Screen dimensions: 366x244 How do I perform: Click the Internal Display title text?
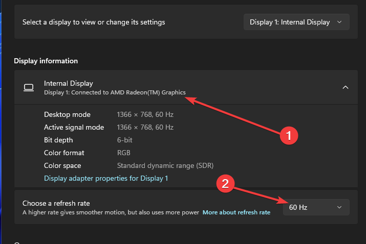(69, 83)
